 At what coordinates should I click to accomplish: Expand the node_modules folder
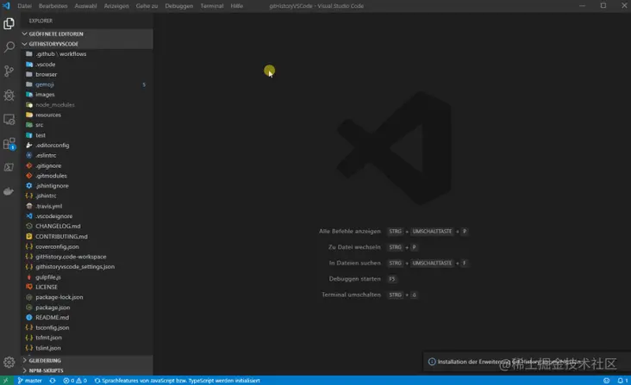pyautogui.click(x=87, y=105)
